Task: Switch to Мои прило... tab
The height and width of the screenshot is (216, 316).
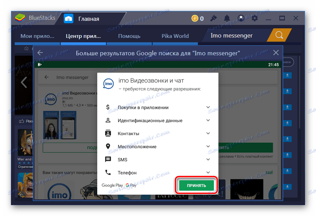Action: [x=37, y=36]
